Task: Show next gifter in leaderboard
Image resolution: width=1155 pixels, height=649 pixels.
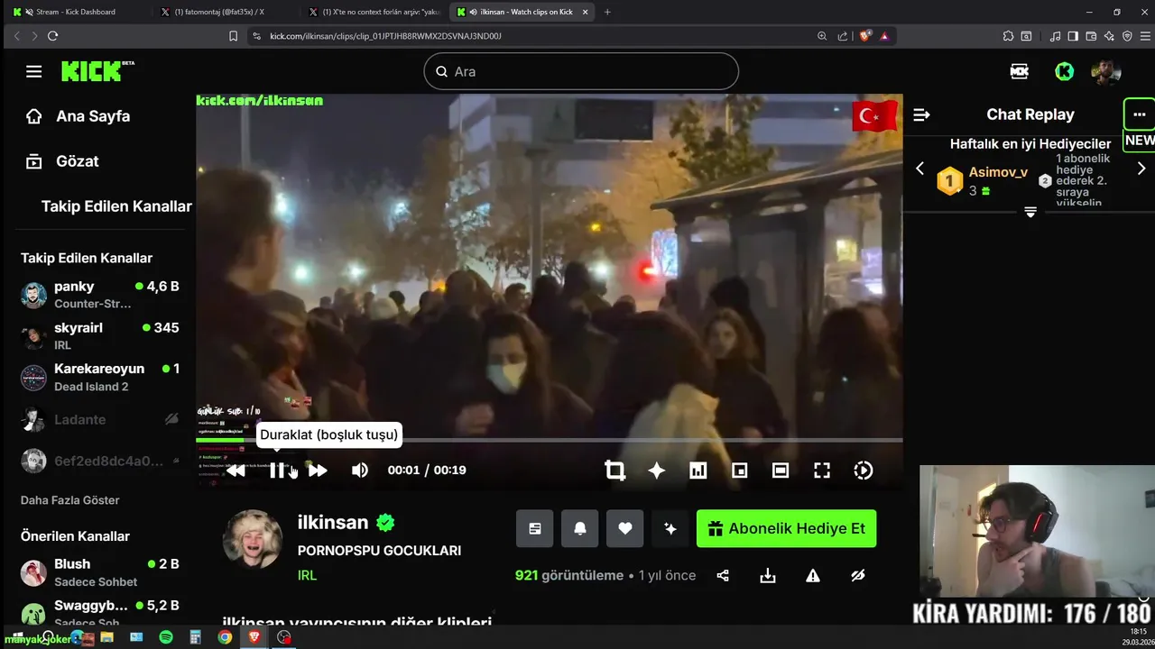Action: pos(1141,169)
